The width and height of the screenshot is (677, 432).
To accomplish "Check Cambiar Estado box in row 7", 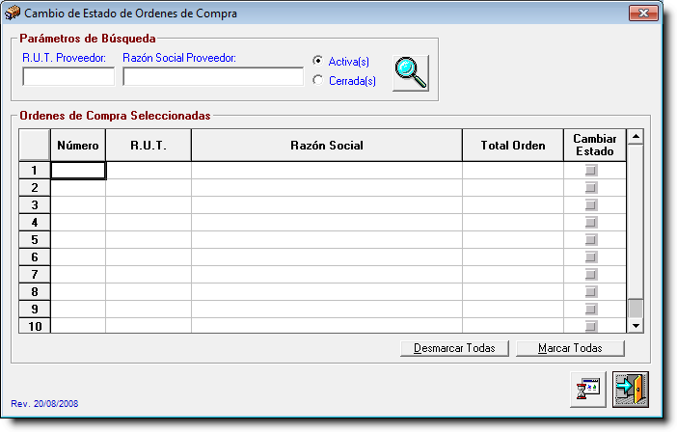I will coord(591,274).
